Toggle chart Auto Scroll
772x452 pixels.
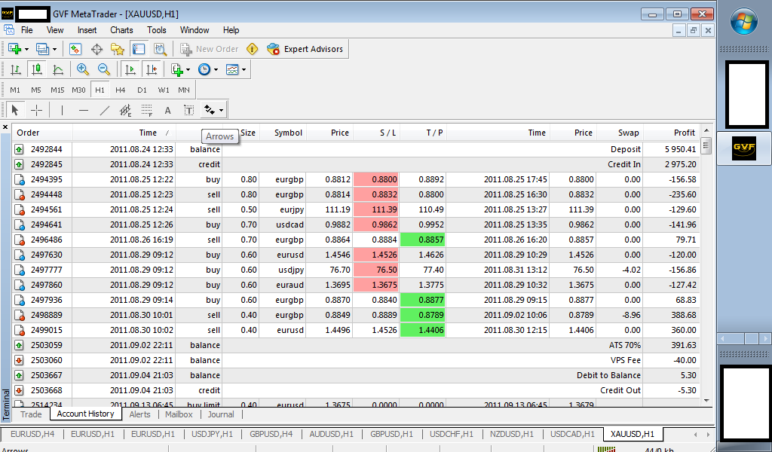(x=130, y=70)
